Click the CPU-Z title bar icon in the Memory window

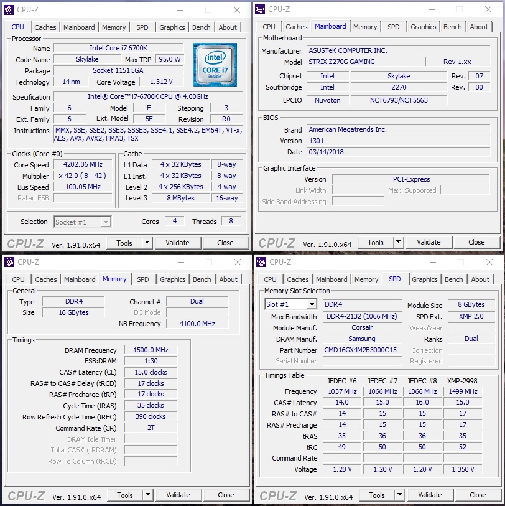[x=9, y=262]
